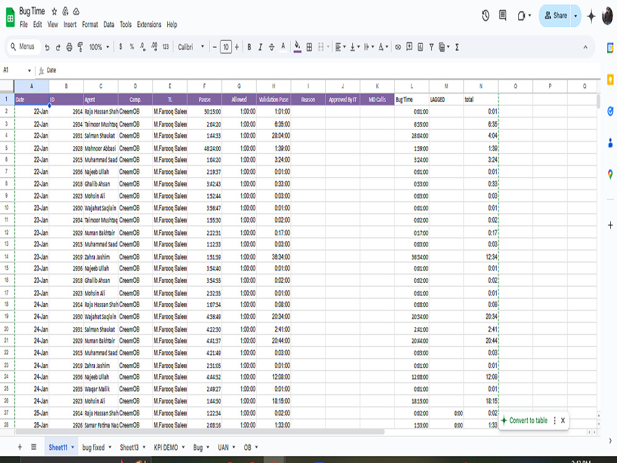This screenshot has width=617, height=463.
Task: Format selection as percent
Action: (x=132, y=47)
